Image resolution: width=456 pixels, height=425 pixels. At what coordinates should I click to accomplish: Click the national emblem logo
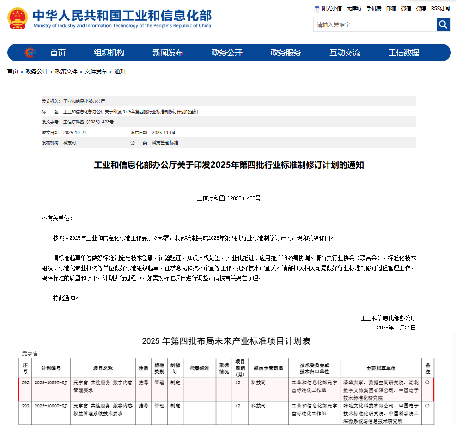pos(18,18)
